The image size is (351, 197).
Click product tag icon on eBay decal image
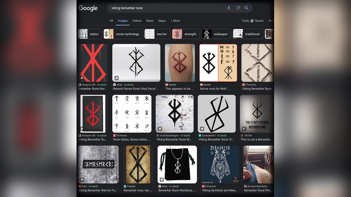point(117,78)
